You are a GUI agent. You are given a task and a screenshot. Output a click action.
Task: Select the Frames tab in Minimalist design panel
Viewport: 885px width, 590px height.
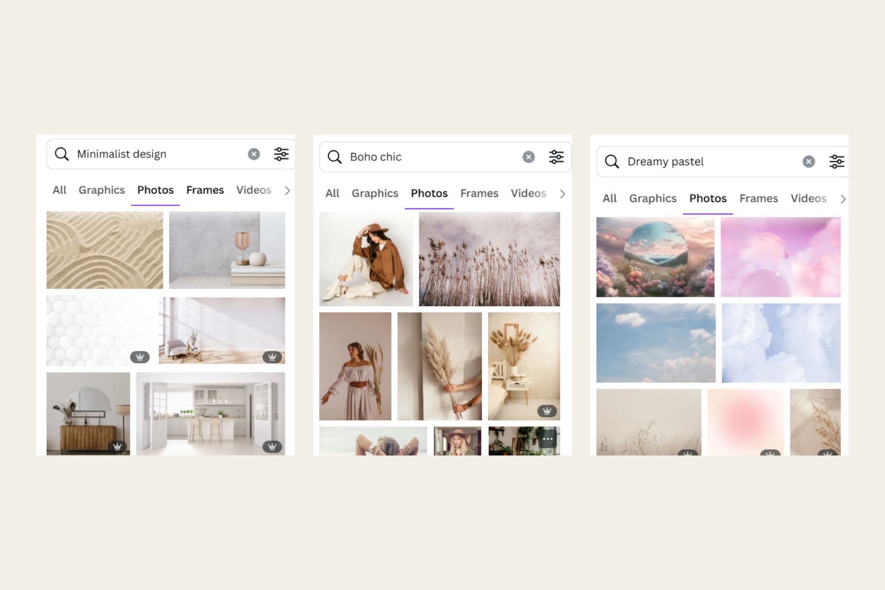click(x=205, y=190)
